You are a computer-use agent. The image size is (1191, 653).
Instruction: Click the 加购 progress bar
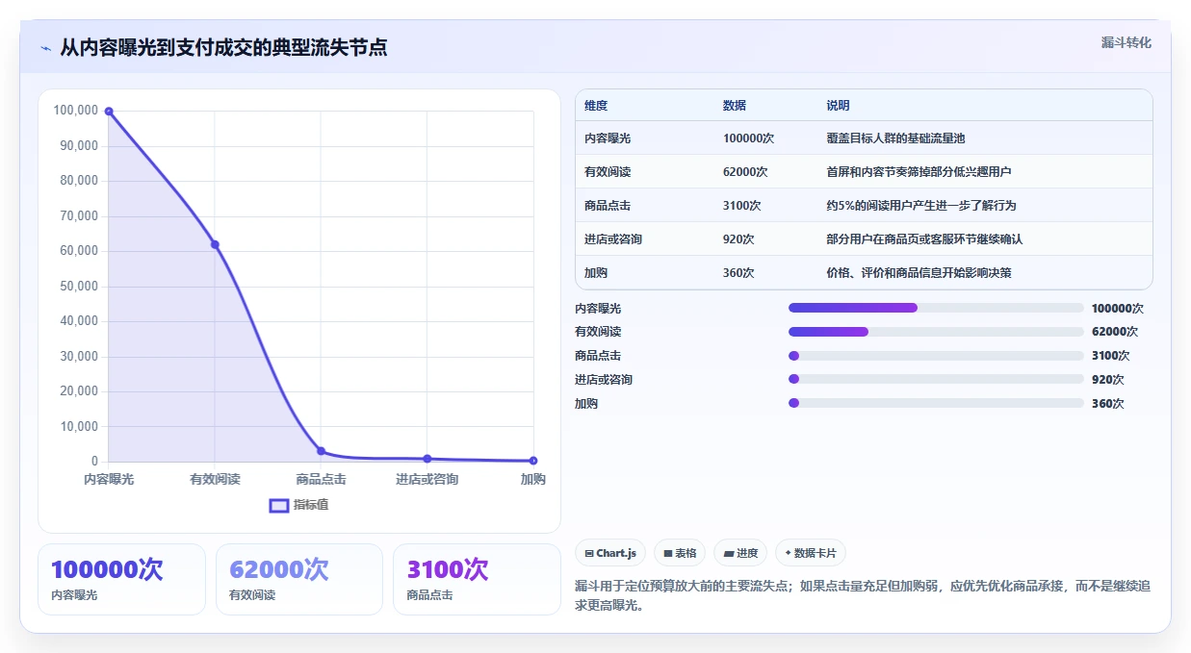(x=936, y=403)
